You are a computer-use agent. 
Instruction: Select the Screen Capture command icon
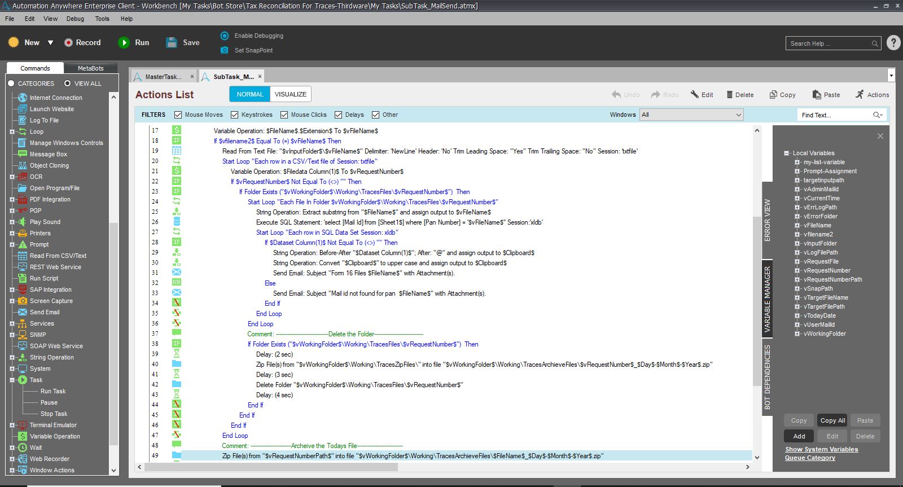pyautogui.click(x=23, y=301)
